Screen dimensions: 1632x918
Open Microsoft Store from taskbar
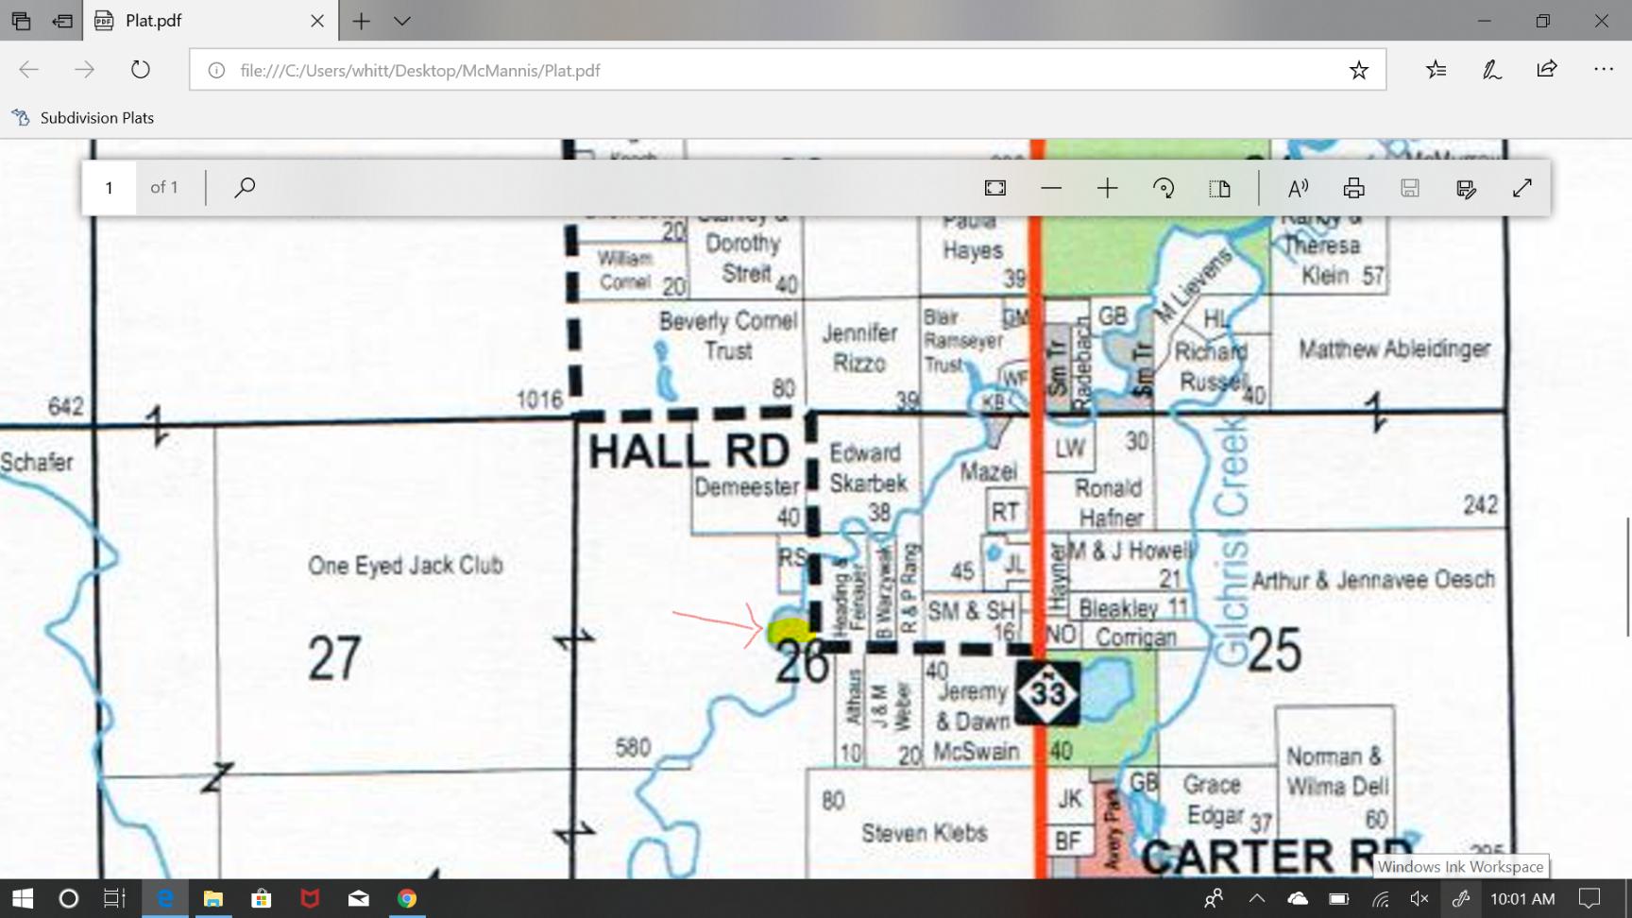click(262, 898)
